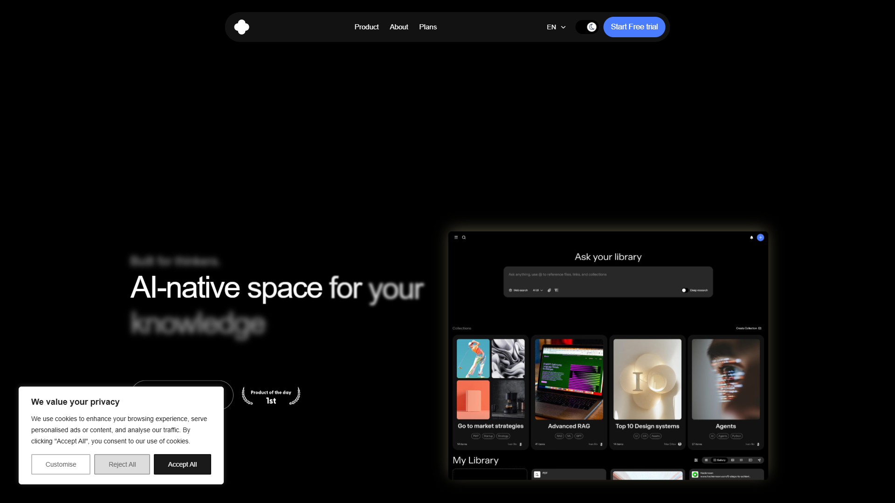Open the hamburger menu in app preview
Viewport: 895px width, 503px height.
(456, 238)
